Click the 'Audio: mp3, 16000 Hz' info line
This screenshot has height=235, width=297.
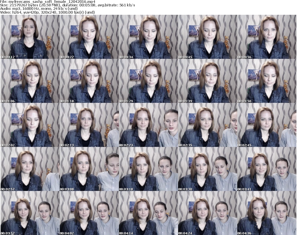point(39,9)
